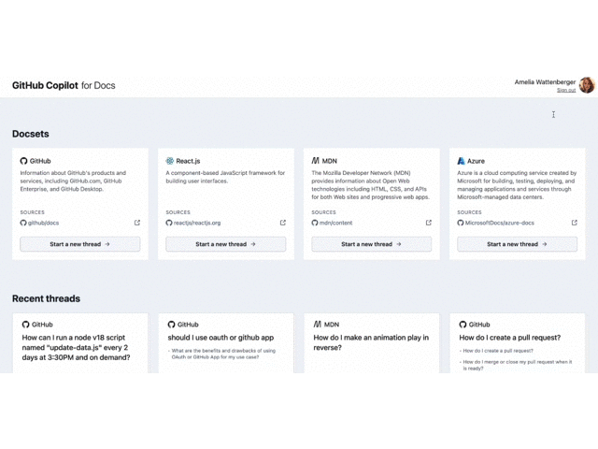Click the GitHub docset description text
The height and width of the screenshot is (449, 598).
[73, 181]
